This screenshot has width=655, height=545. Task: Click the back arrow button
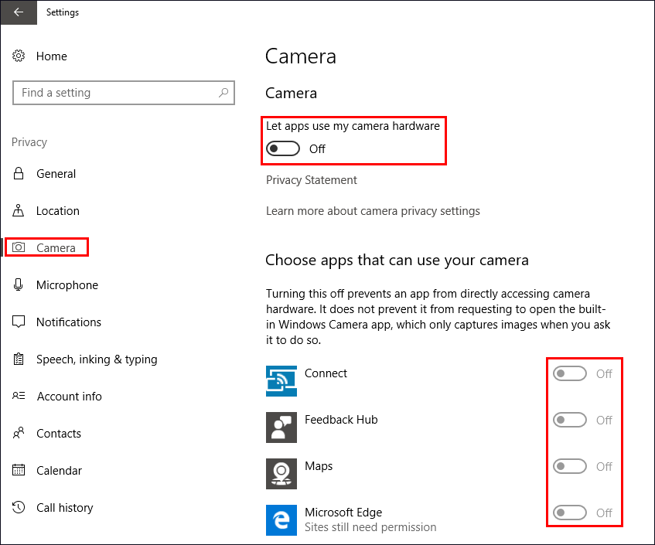(x=19, y=12)
